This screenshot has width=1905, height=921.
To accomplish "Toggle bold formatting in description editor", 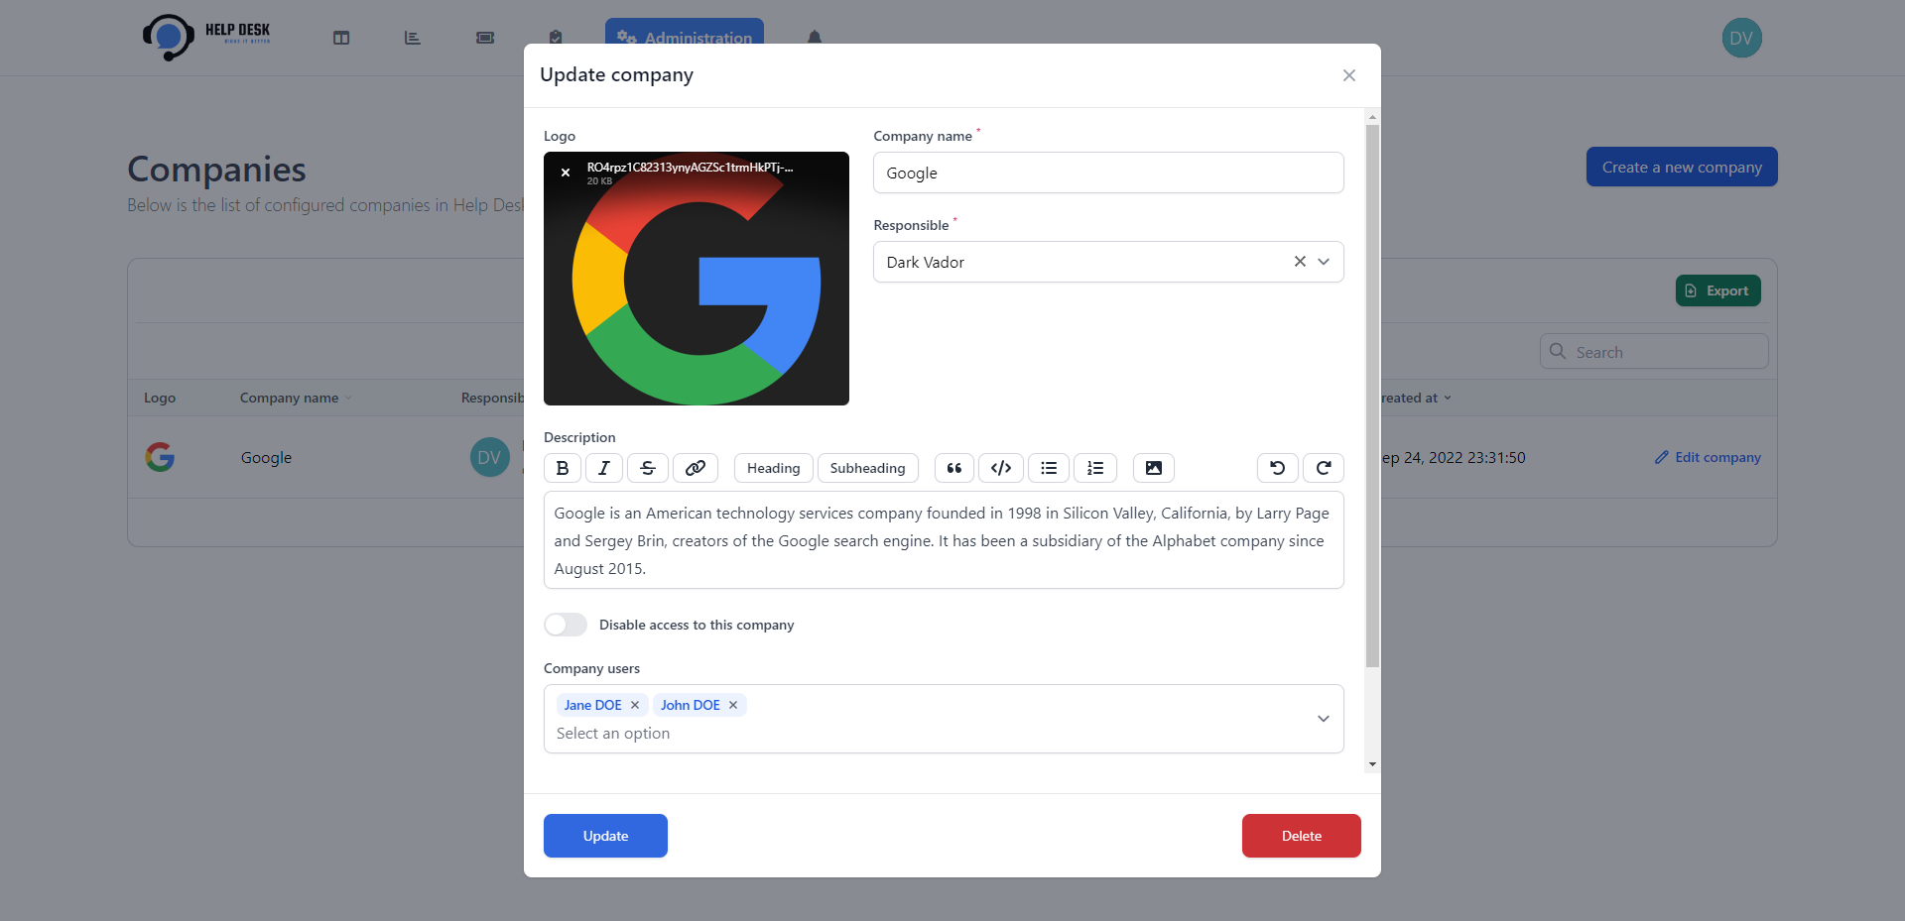I will click(x=563, y=468).
